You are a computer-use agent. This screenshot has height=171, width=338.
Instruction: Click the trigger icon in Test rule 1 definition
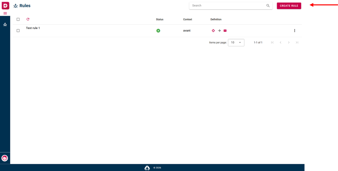[213, 31]
